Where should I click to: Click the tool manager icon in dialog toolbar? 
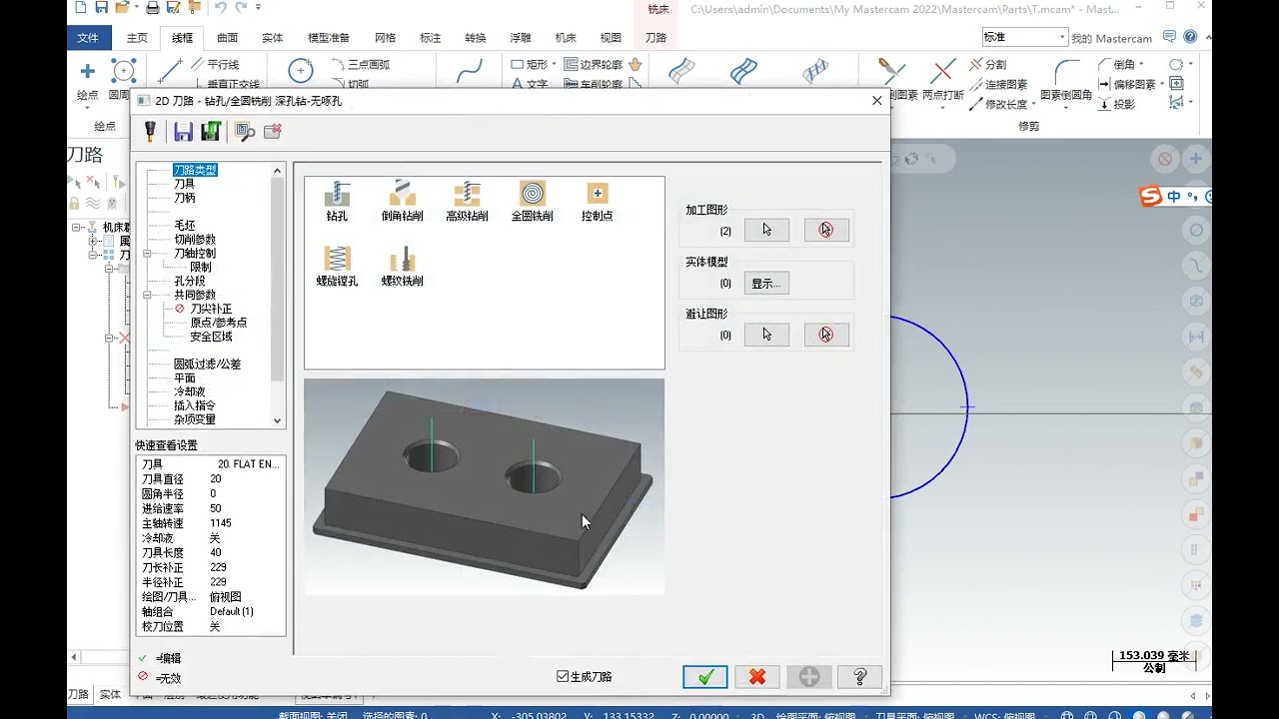pos(150,131)
